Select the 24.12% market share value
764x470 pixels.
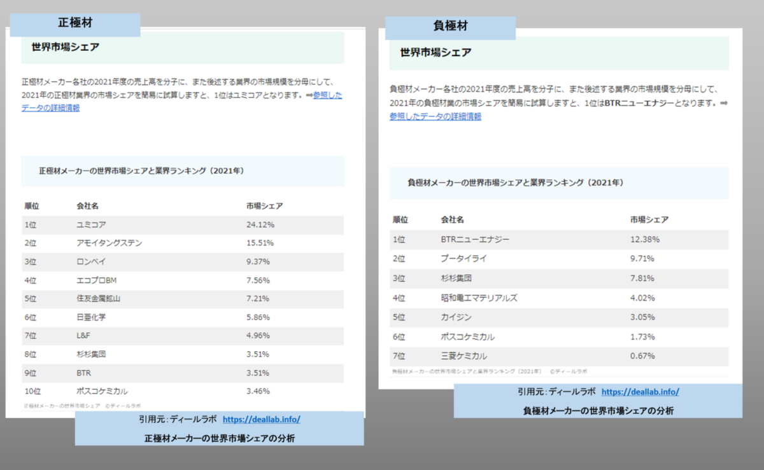[x=260, y=225]
